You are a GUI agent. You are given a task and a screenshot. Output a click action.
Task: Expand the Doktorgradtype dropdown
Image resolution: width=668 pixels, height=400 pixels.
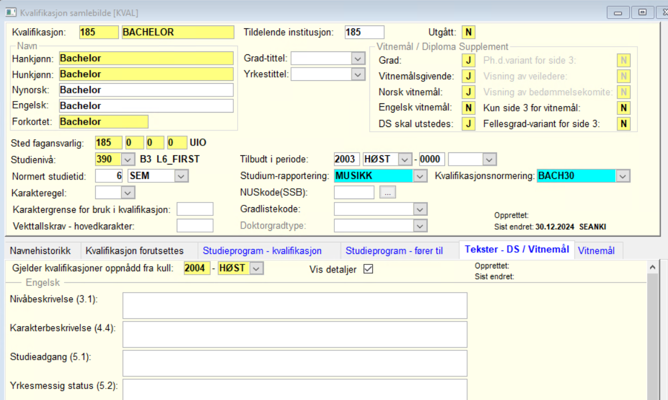pos(420,226)
